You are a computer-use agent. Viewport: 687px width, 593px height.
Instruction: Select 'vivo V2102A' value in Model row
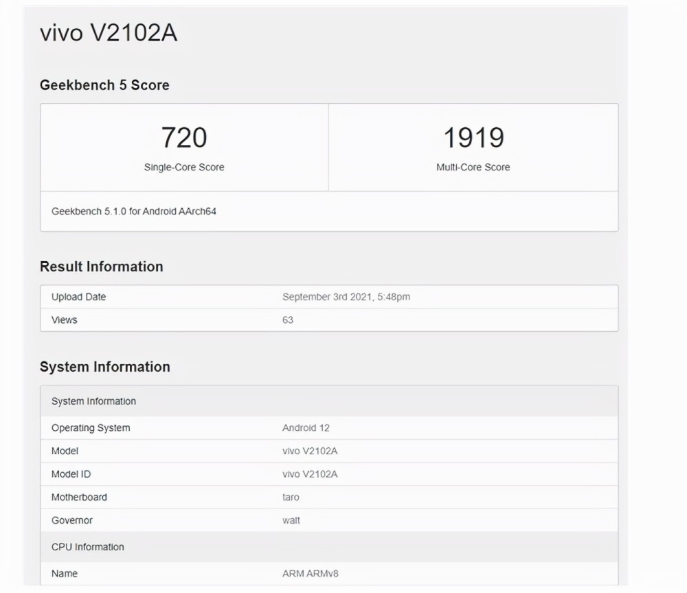click(x=310, y=451)
